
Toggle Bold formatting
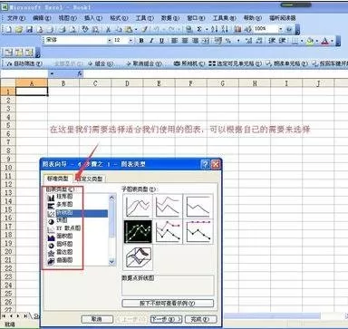click(x=141, y=41)
